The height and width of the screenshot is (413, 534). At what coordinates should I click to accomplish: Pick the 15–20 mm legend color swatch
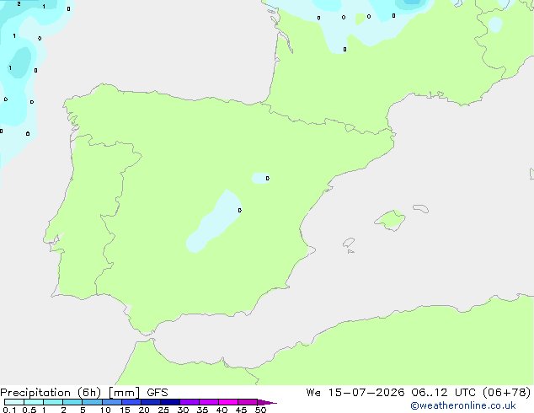click(131, 402)
